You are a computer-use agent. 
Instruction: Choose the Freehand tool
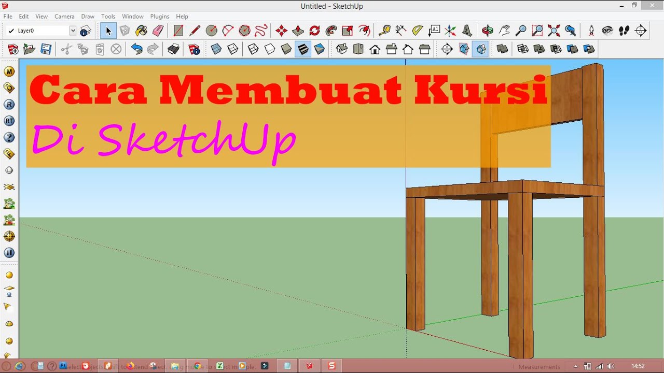click(261, 31)
